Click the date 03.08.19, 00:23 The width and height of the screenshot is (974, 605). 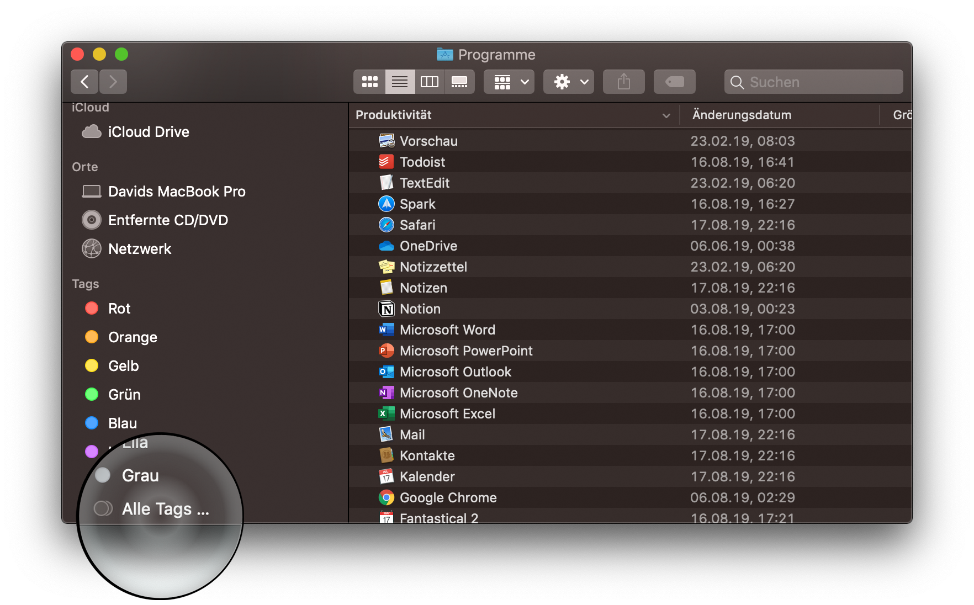click(x=743, y=309)
